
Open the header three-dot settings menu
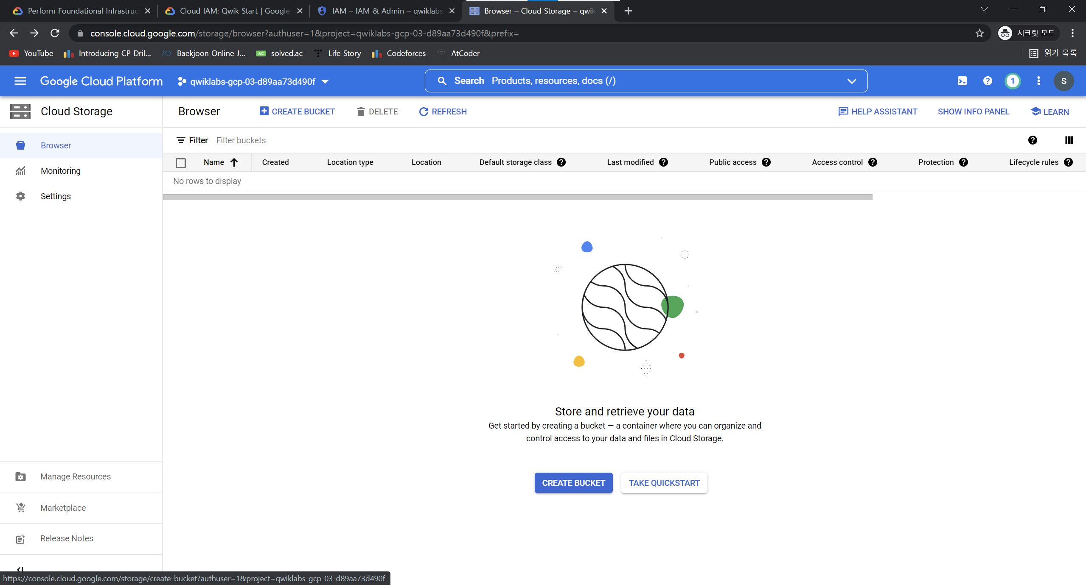(1038, 81)
